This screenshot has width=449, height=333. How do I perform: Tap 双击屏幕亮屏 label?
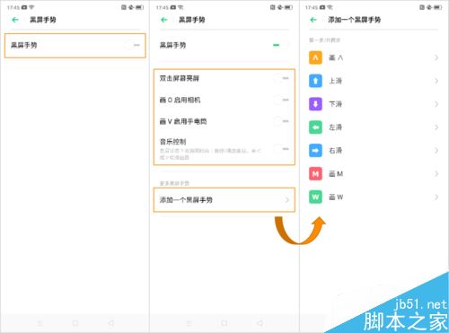click(x=180, y=78)
